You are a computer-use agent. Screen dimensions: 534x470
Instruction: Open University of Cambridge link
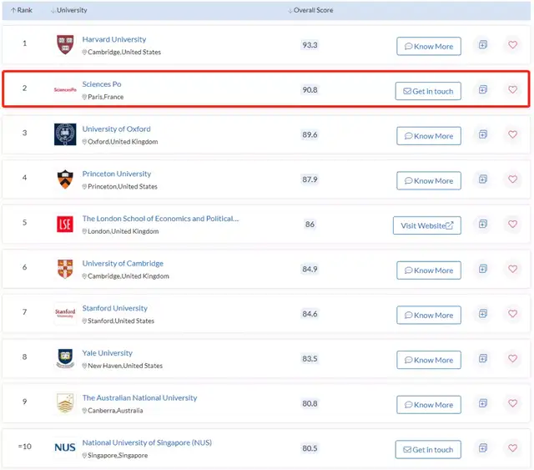pyautogui.click(x=123, y=264)
